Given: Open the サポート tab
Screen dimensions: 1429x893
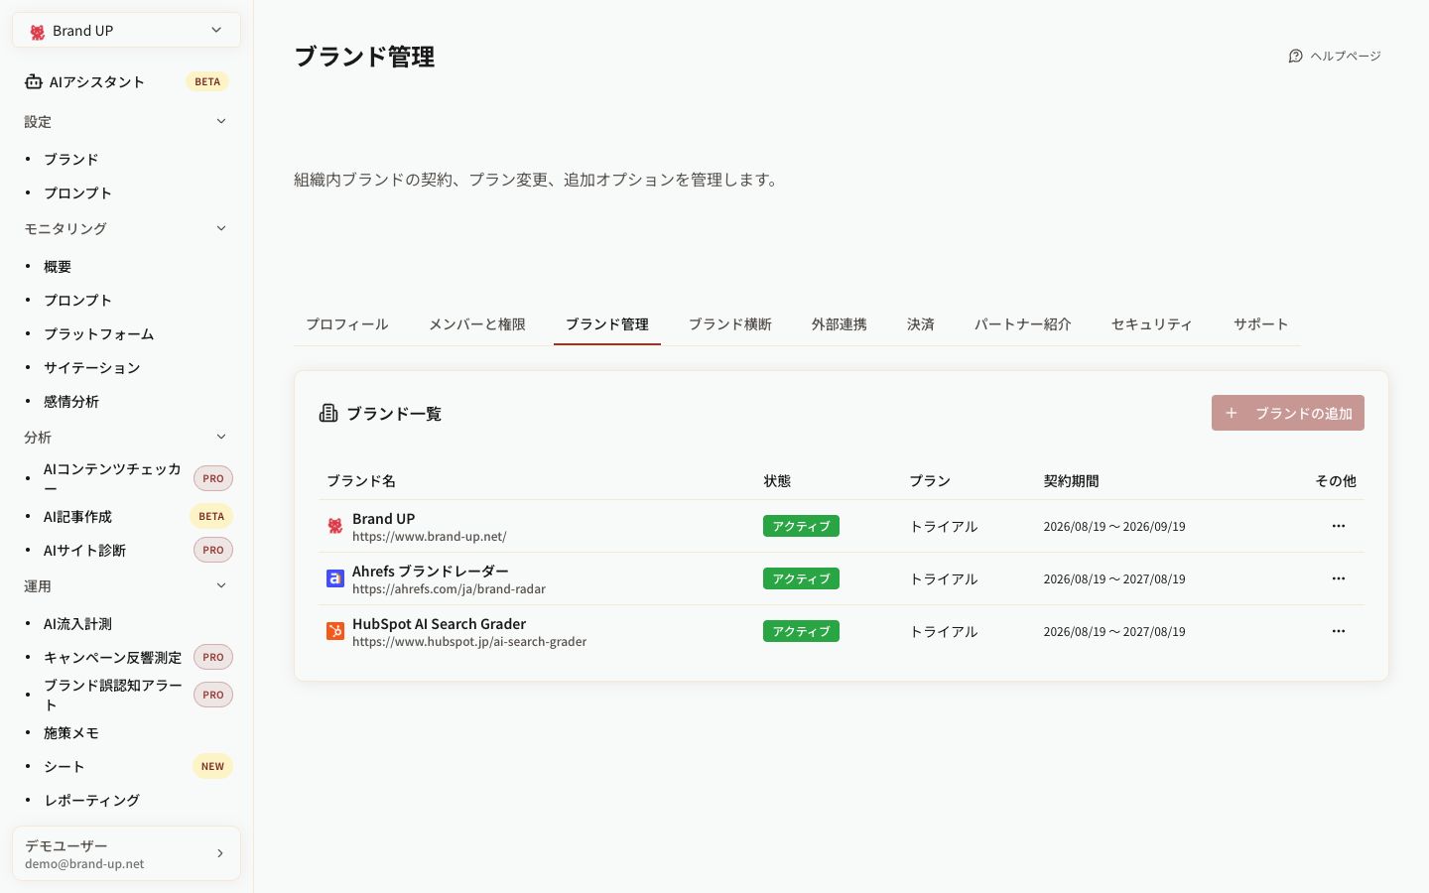Looking at the screenshot, I should click(x=1261, y=324).
